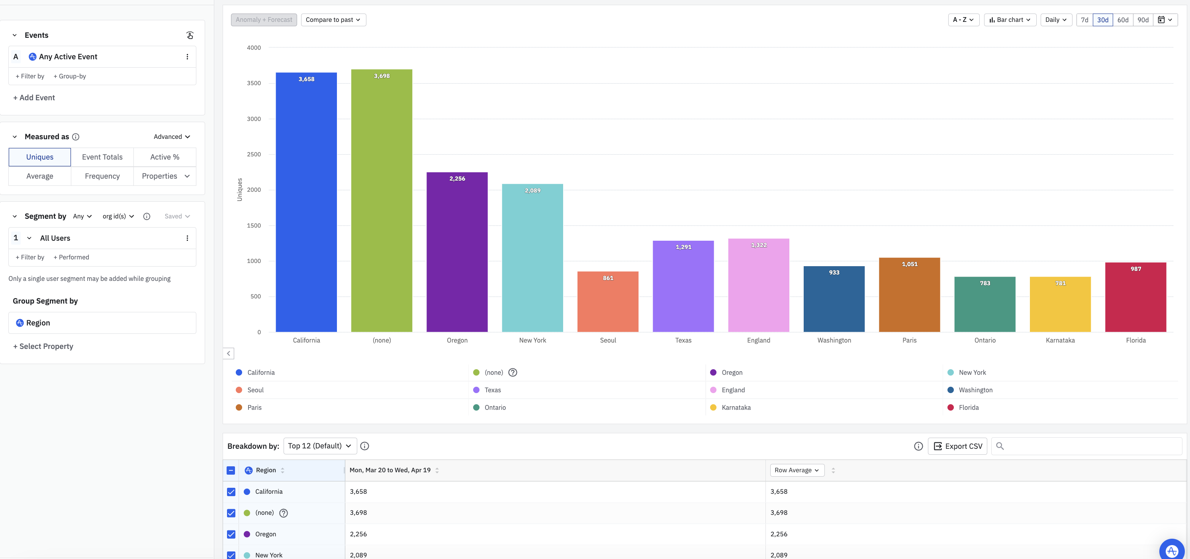Screen dimensions: 1190x559
Task: Uncheck the California row checkbox
Action: tap(231, 492)
